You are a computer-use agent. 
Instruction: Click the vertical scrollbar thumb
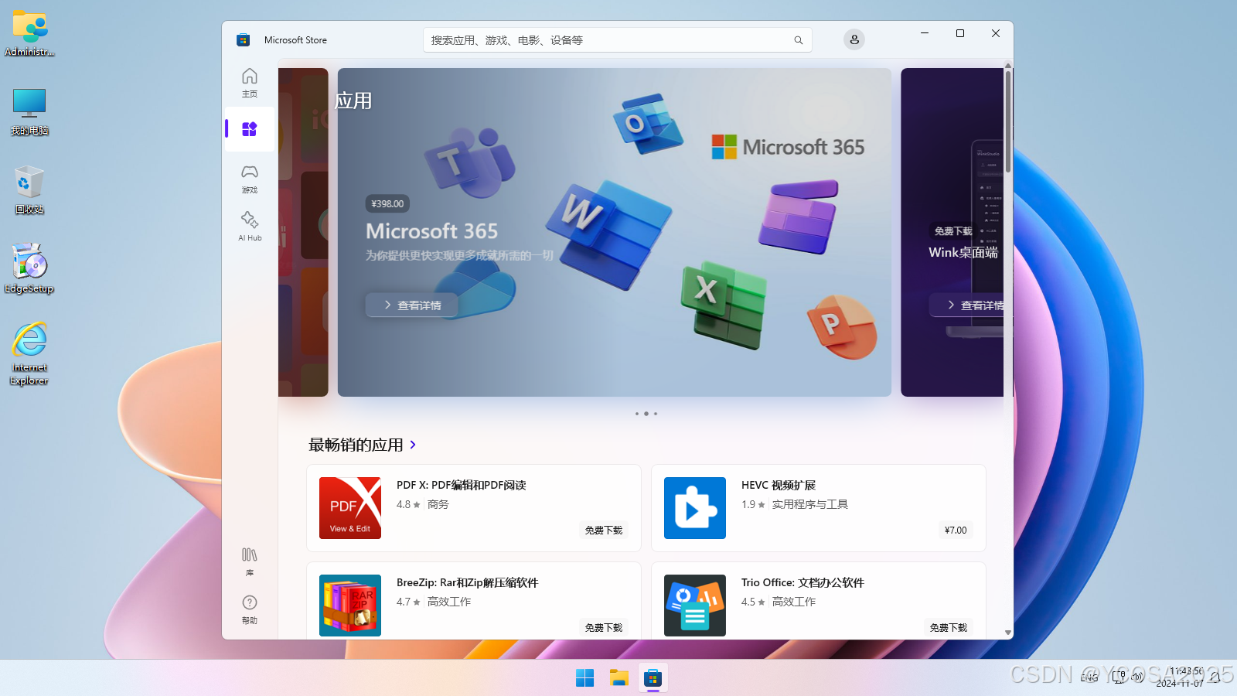[1008, 122]
